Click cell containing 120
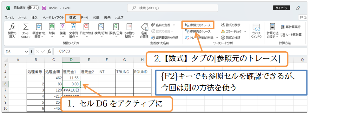 tap(53, 90)
